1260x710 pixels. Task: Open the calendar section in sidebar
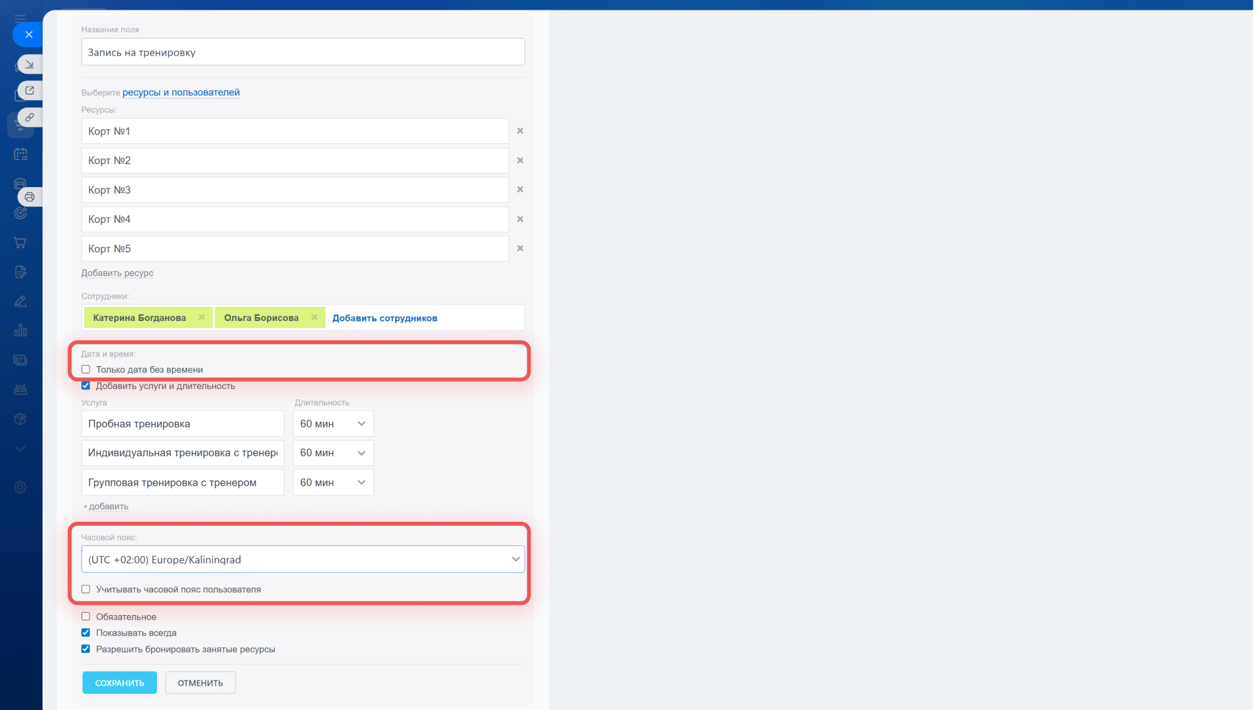(20, 154)
